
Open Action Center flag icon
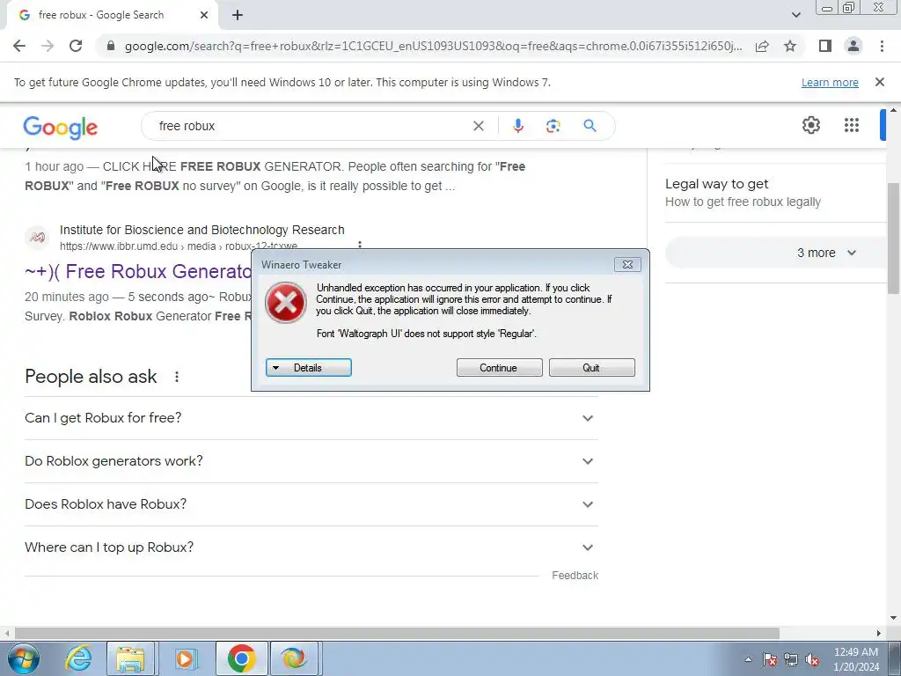pos(769,659)
